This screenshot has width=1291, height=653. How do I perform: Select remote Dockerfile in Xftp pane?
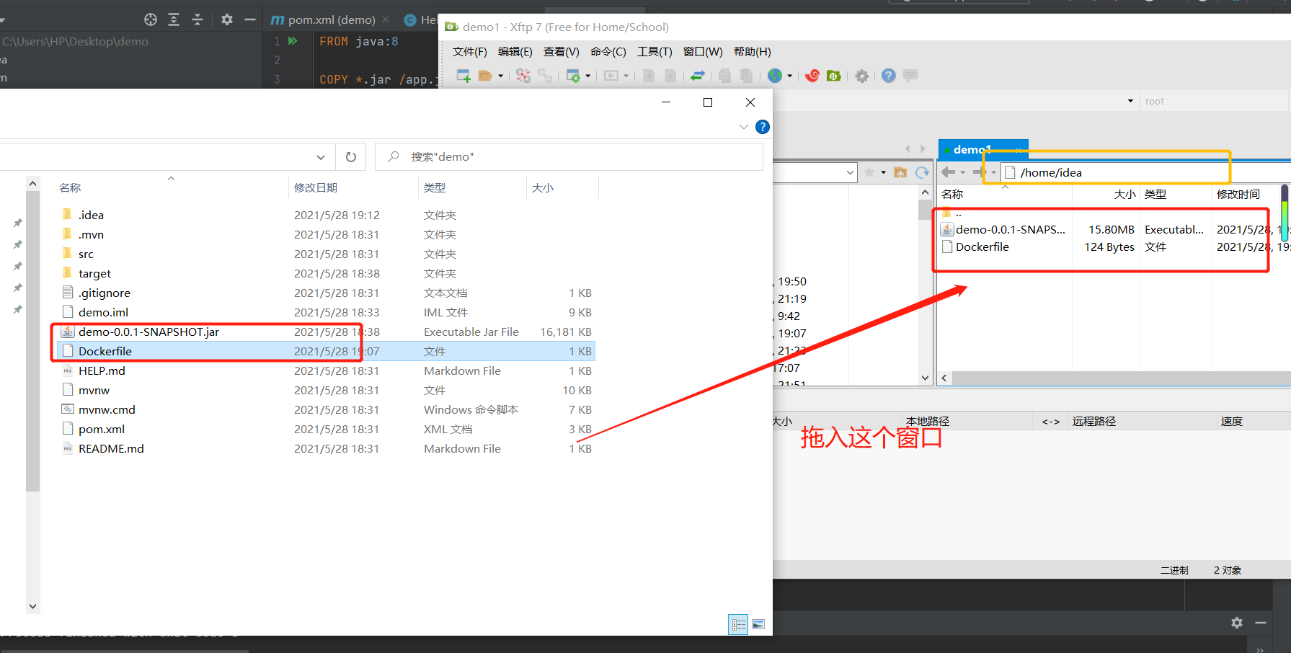point(975,246)
